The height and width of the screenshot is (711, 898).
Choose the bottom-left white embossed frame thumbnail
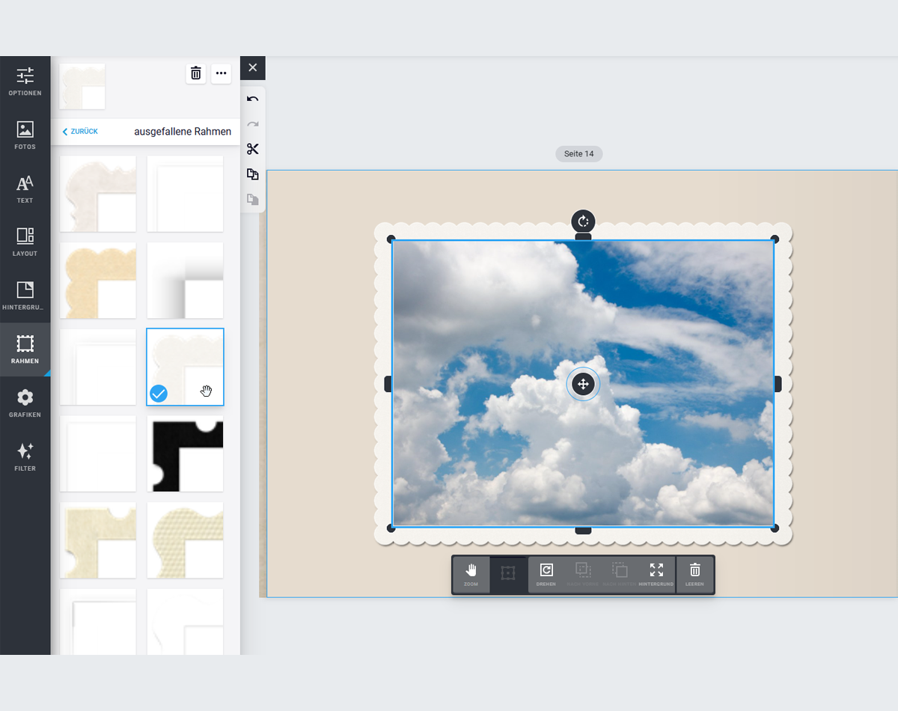point(98,621)
